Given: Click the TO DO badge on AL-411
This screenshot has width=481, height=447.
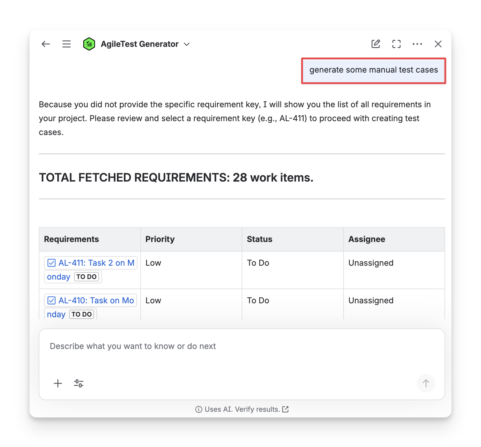Looking at the screenshot, I should click(86, 277).
